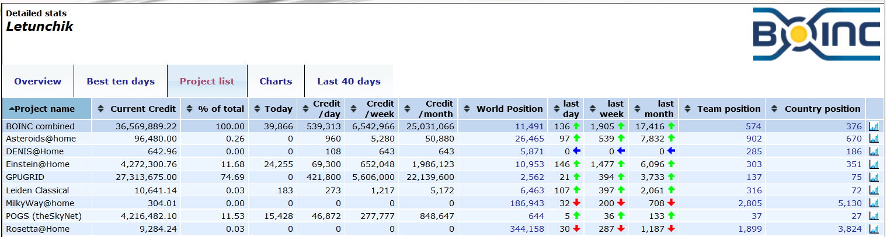Switch to the Overview tab
This screenshot has width=887, height=237.
coord(38,82)
